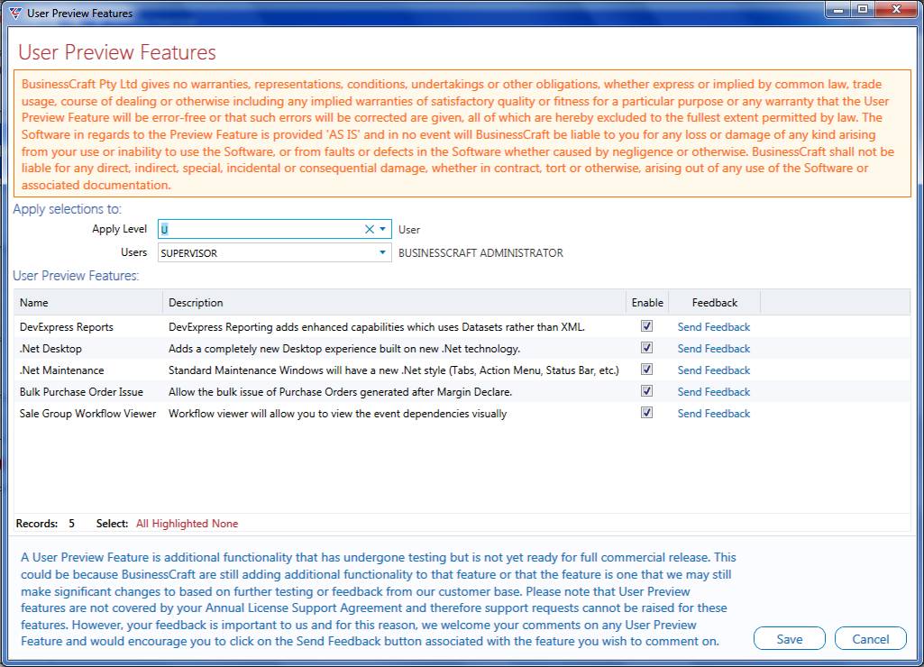924x667 pixels.
Task: Click description 'Adds a completely new Desktop experience'
Action: (344, 349)
